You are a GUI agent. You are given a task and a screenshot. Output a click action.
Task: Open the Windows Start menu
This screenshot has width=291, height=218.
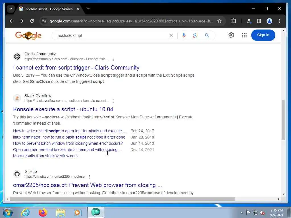tap(7, 212)
